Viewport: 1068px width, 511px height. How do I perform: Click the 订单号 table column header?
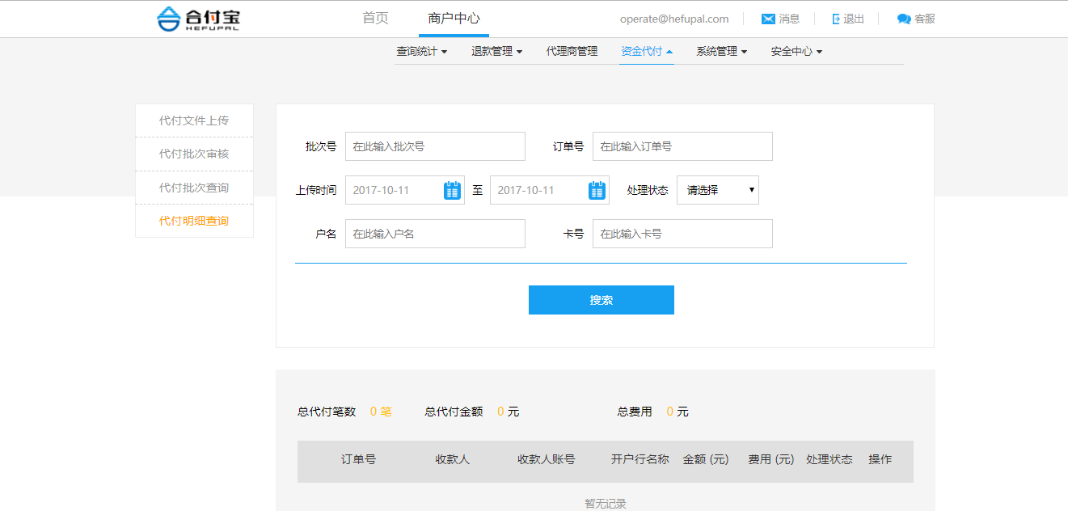(x=358, y=459)
